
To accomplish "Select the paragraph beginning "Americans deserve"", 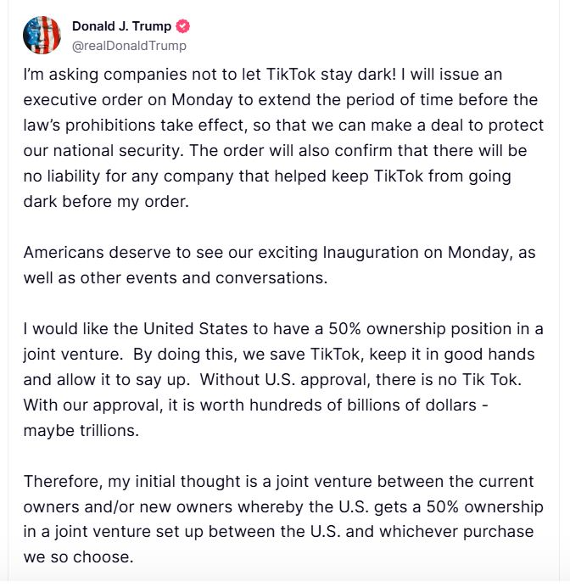I will pos(280,265).
